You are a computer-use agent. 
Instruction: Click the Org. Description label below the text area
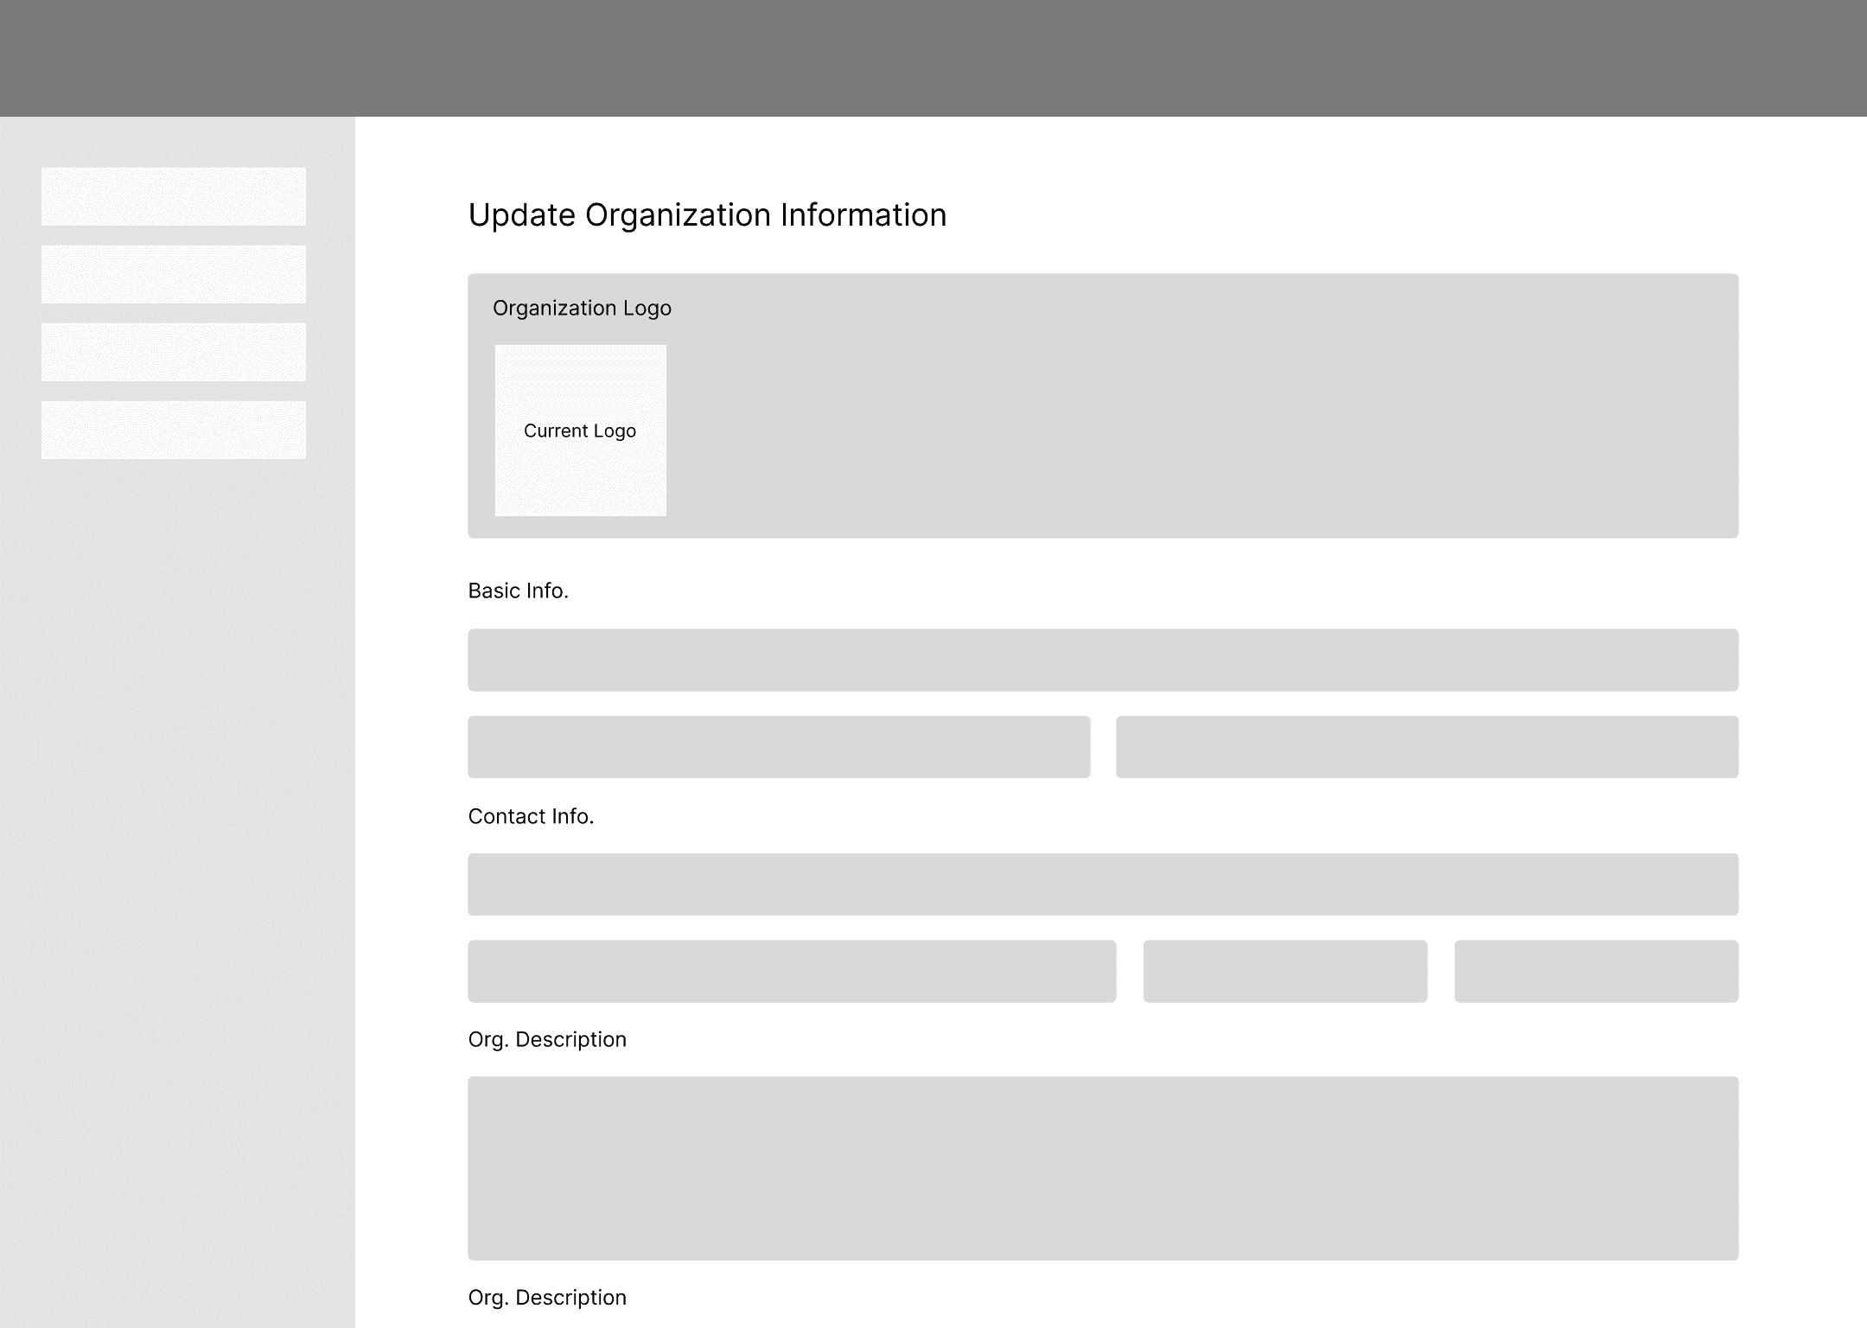[547, 1297]
